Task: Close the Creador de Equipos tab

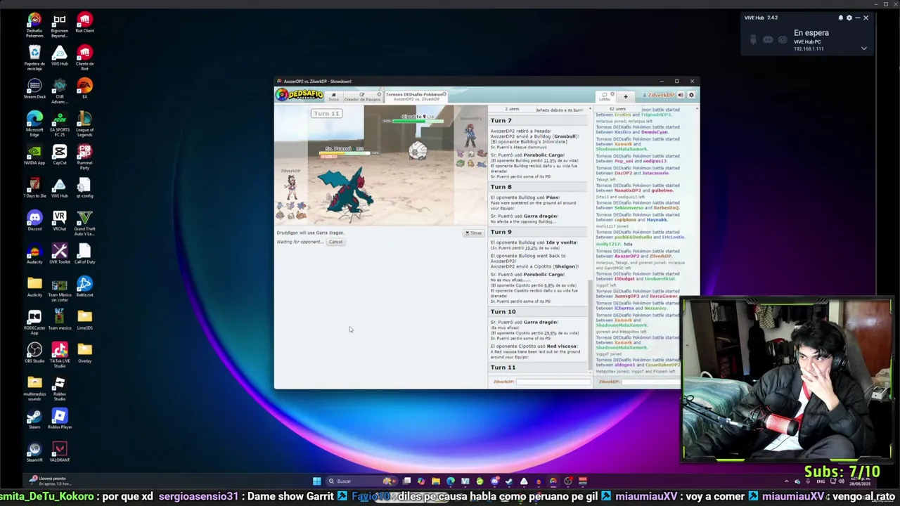Action: pos(379,93)
